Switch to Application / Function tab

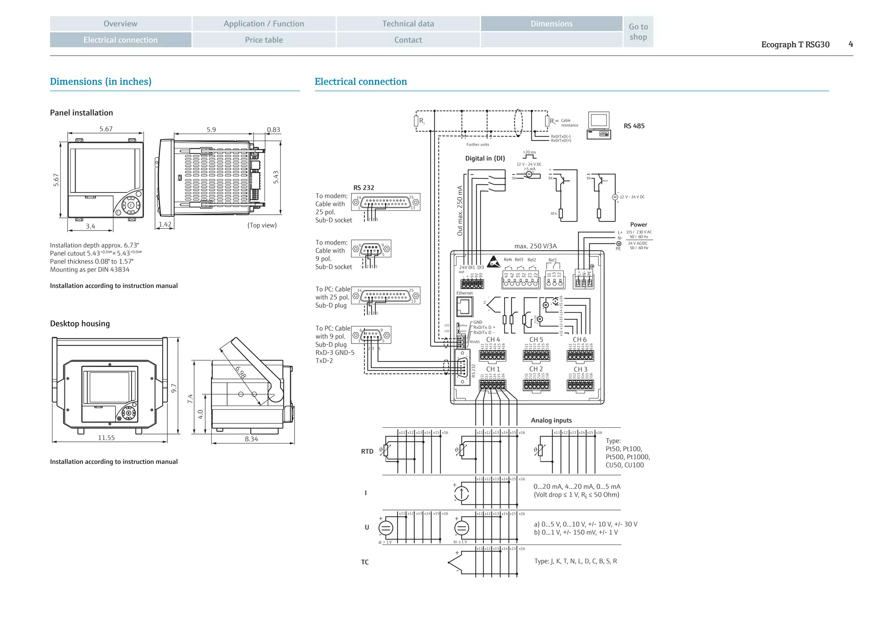pos(264,23)
